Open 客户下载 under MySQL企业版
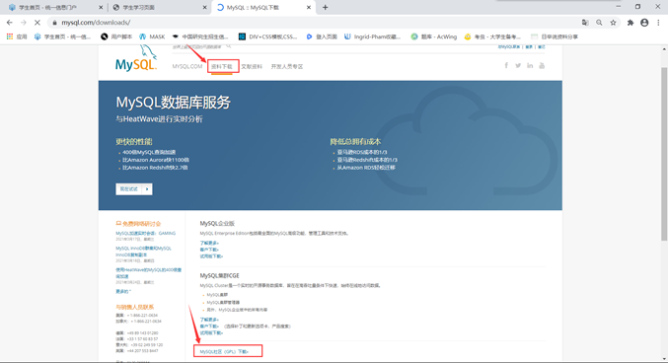The height and width of the screenshot is (363, 668). point(209,250)
